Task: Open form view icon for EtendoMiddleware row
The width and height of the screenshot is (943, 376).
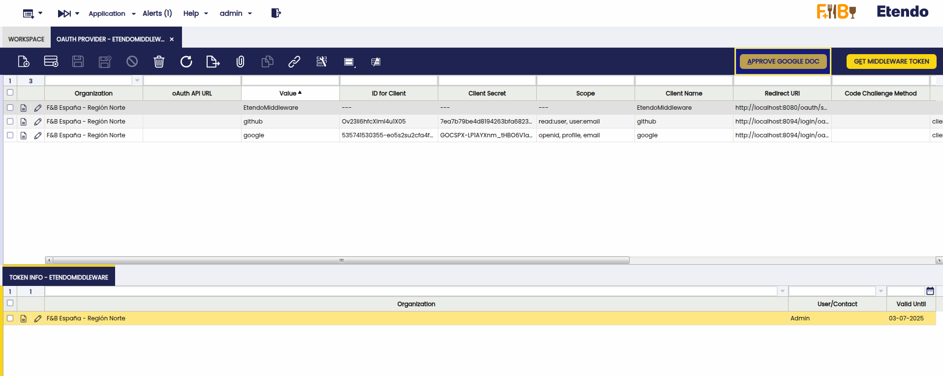Action: [x=24, y=108]
